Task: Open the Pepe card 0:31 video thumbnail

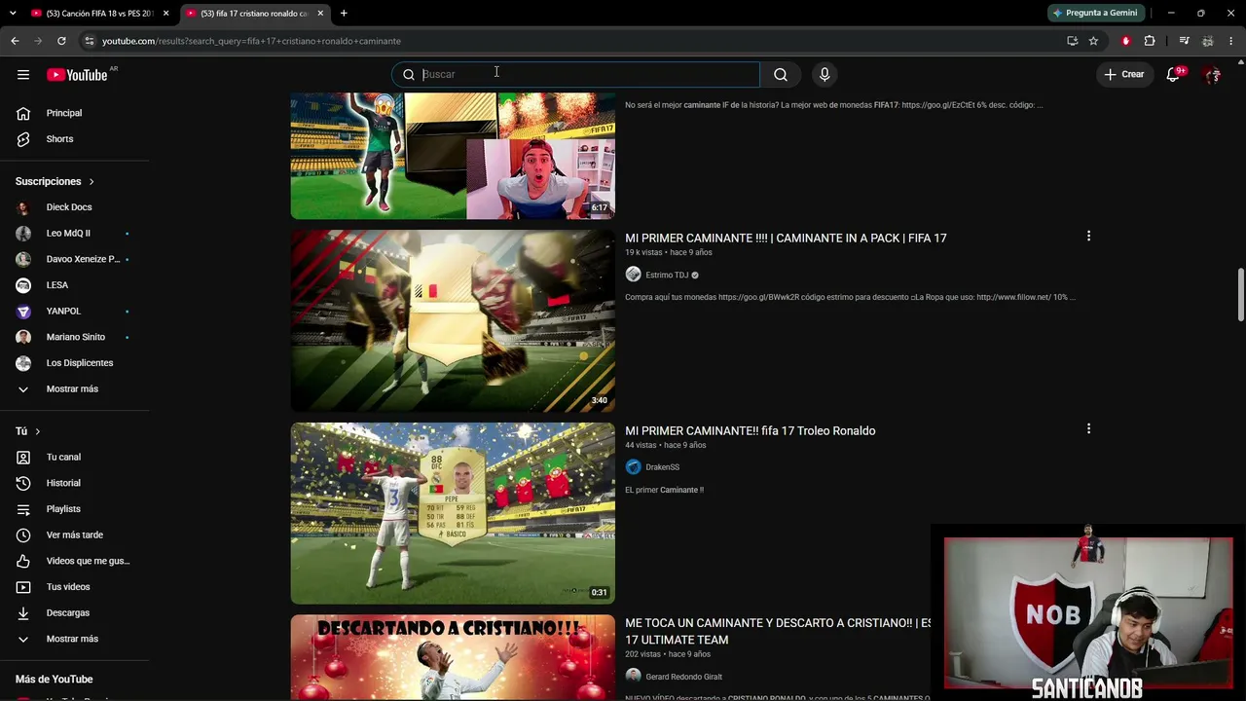Action: point(453,513)
